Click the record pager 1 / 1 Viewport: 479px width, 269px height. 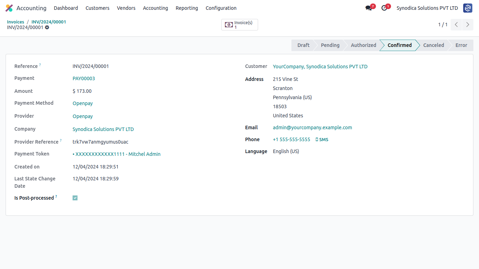coord(443,25)
